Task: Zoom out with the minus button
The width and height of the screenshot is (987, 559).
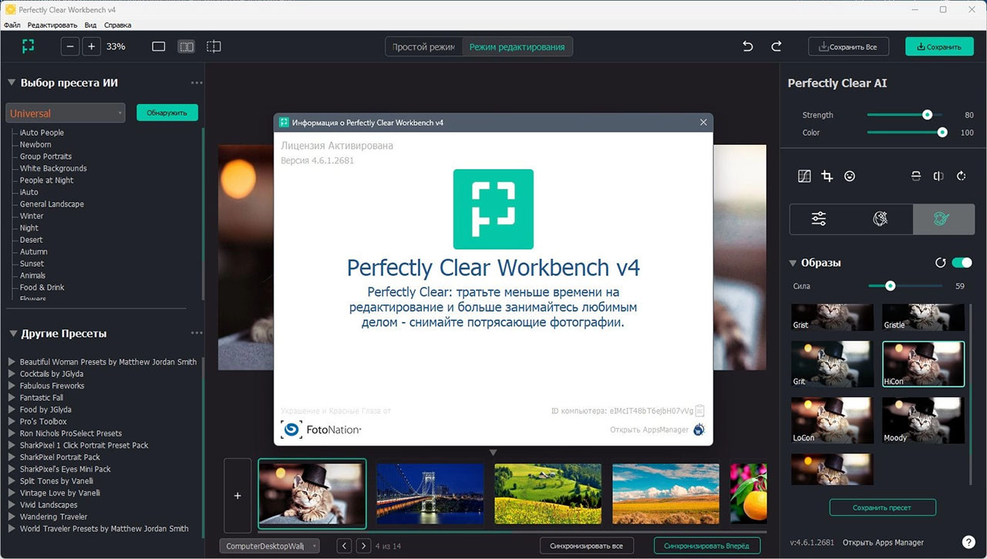Action: 70,46
